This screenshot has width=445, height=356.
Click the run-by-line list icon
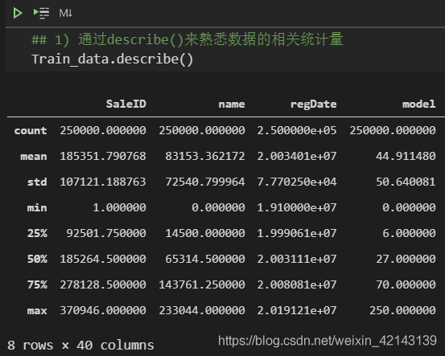[41, 13]
